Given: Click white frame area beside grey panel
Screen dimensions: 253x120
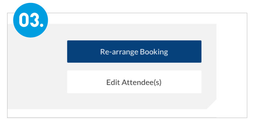Looking at the screenshot, I should coord(232,64).
